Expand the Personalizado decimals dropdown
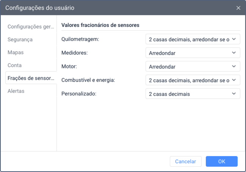 (193, 94)
